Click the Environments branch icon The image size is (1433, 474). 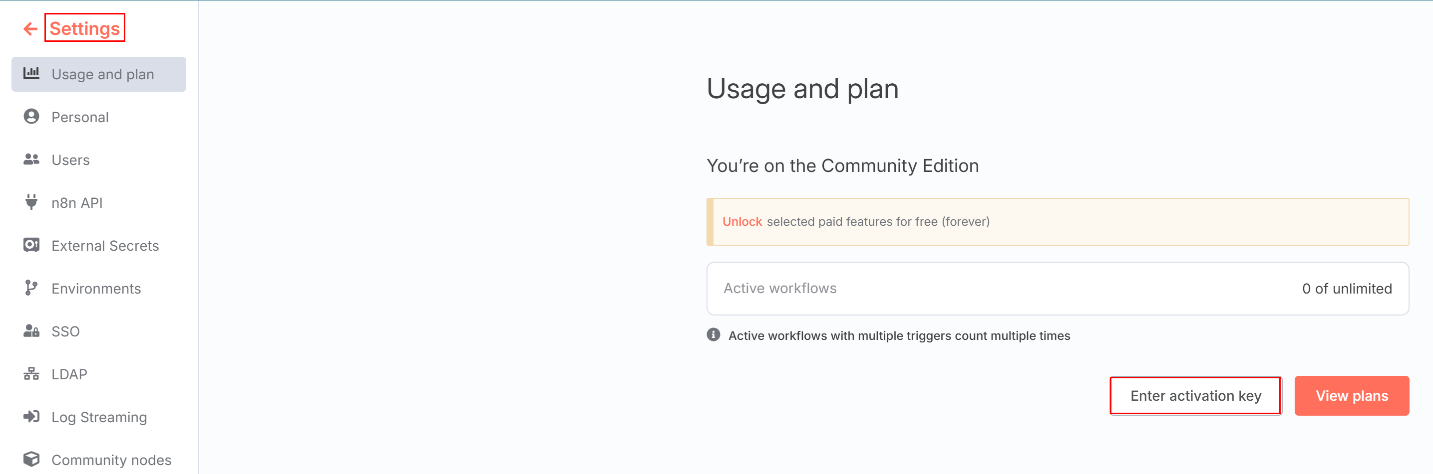(x=31, y=288)
